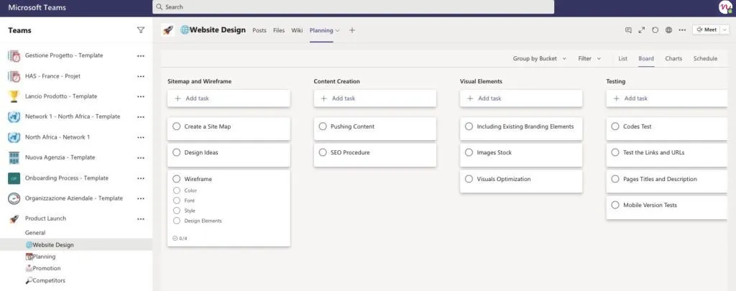
Task: Open Visuals Optimization task card
Action: (x=521, y=181)
